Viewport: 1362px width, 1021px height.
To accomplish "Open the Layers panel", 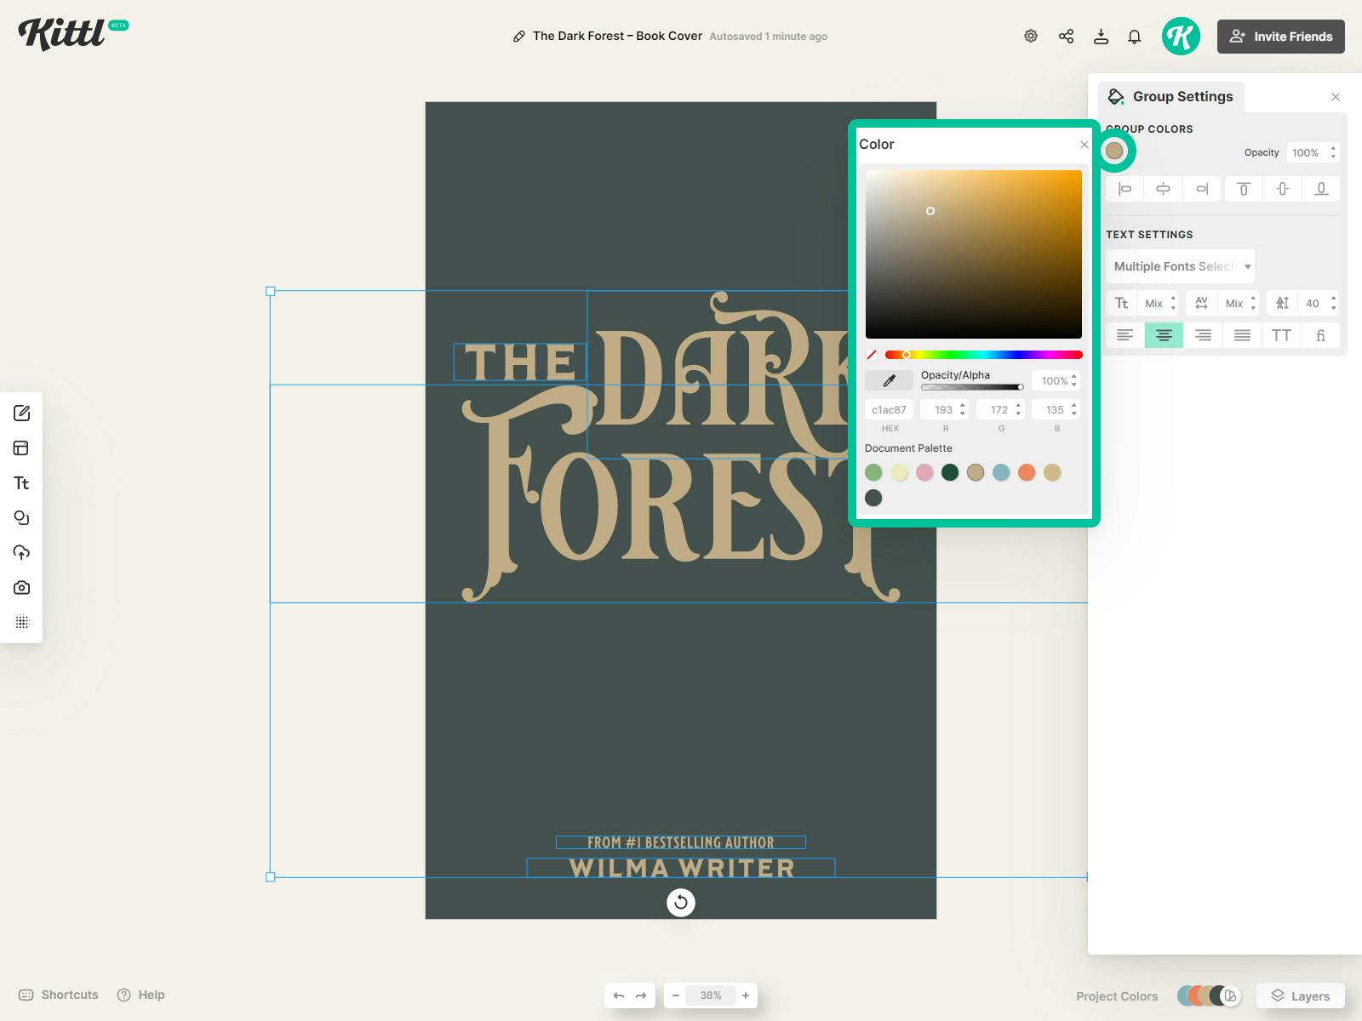I will coord(1300,995).
